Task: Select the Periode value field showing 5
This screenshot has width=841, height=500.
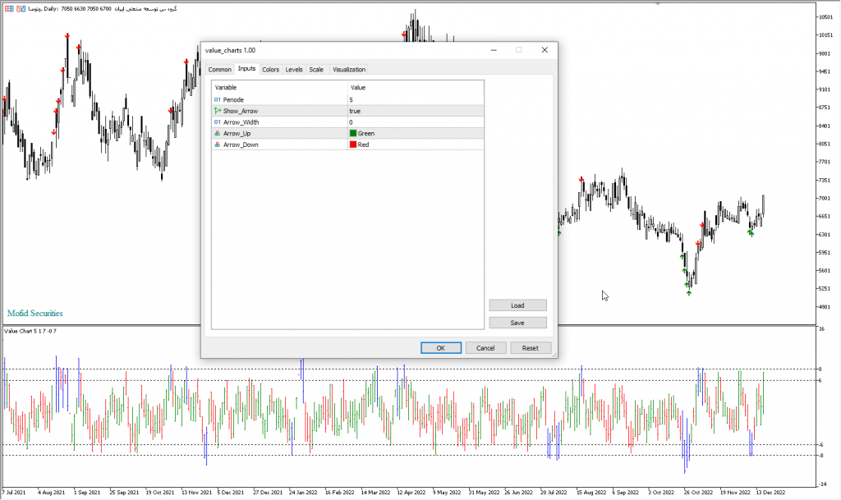Action: [415, 99]
